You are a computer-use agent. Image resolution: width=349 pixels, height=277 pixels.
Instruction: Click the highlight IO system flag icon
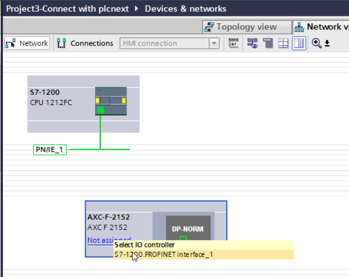268,43
